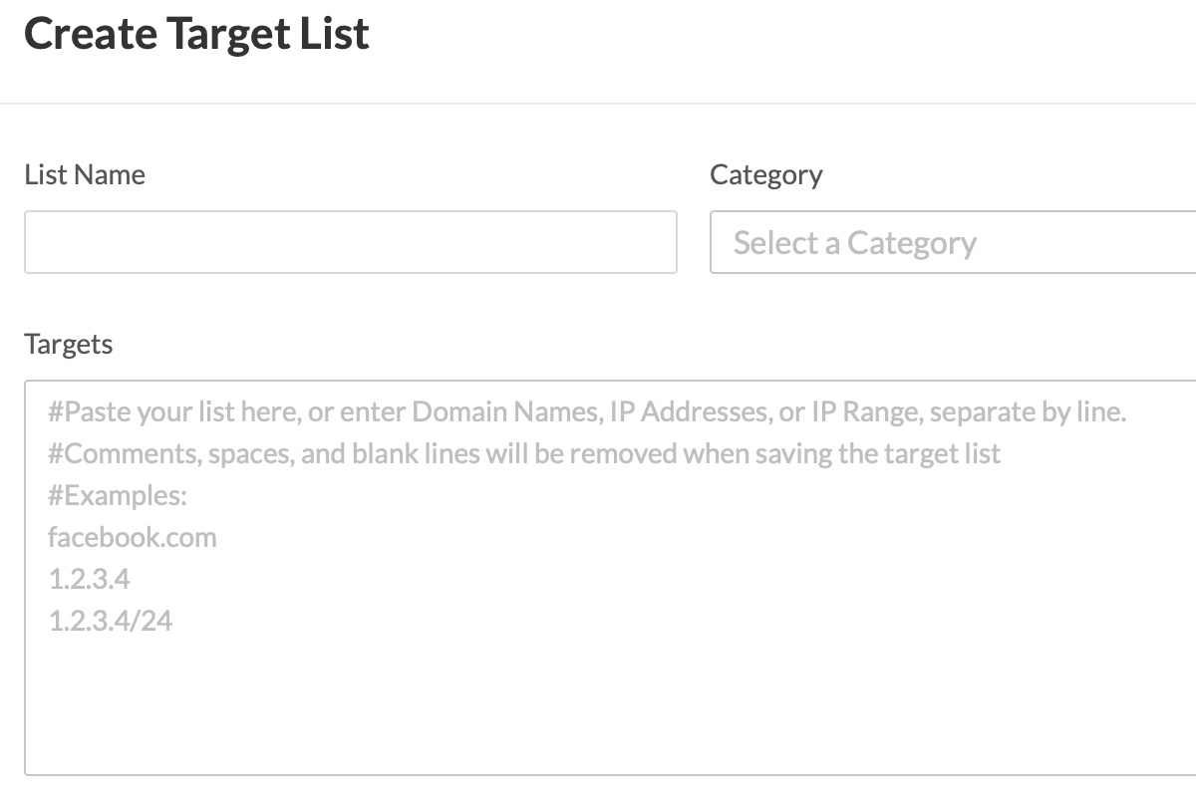Click the facebook.com example placeholder line

(x=132, y=538)
